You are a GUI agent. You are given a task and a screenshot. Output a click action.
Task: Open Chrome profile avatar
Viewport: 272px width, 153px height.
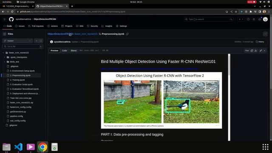coord(264,11)
